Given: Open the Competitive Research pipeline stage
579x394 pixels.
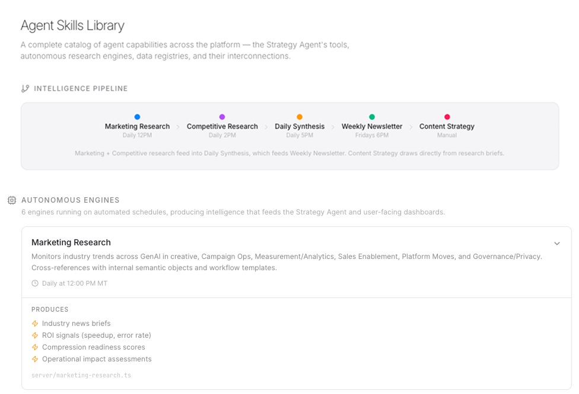Looking at the screenshot, I should [222, 127].
